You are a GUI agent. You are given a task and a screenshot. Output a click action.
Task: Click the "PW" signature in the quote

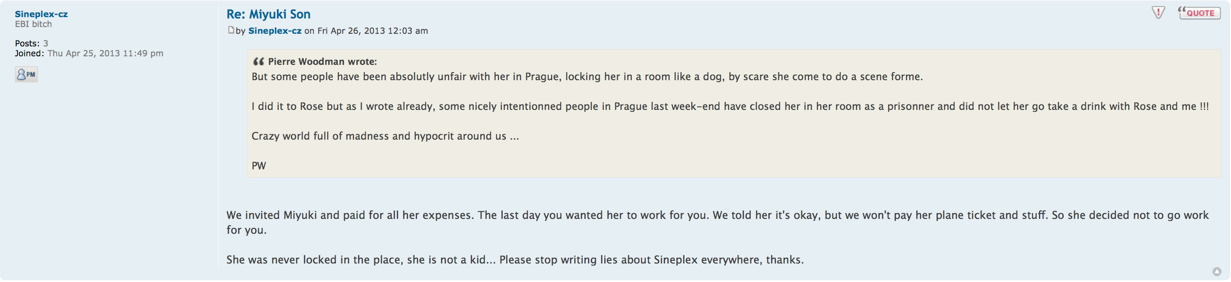coord(258,166)
